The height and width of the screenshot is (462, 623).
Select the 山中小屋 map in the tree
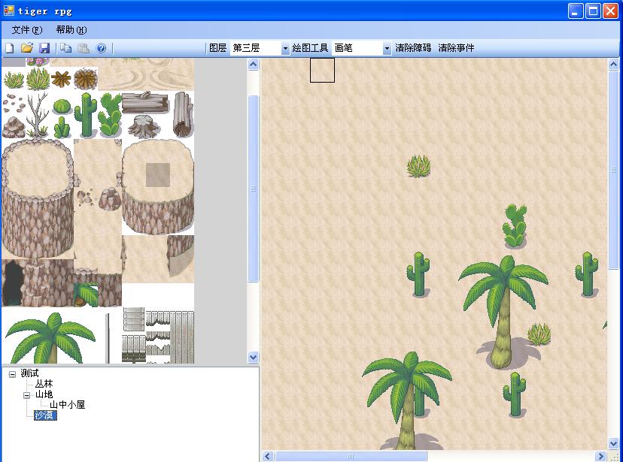pyautogui.click(x=67, y=405)
